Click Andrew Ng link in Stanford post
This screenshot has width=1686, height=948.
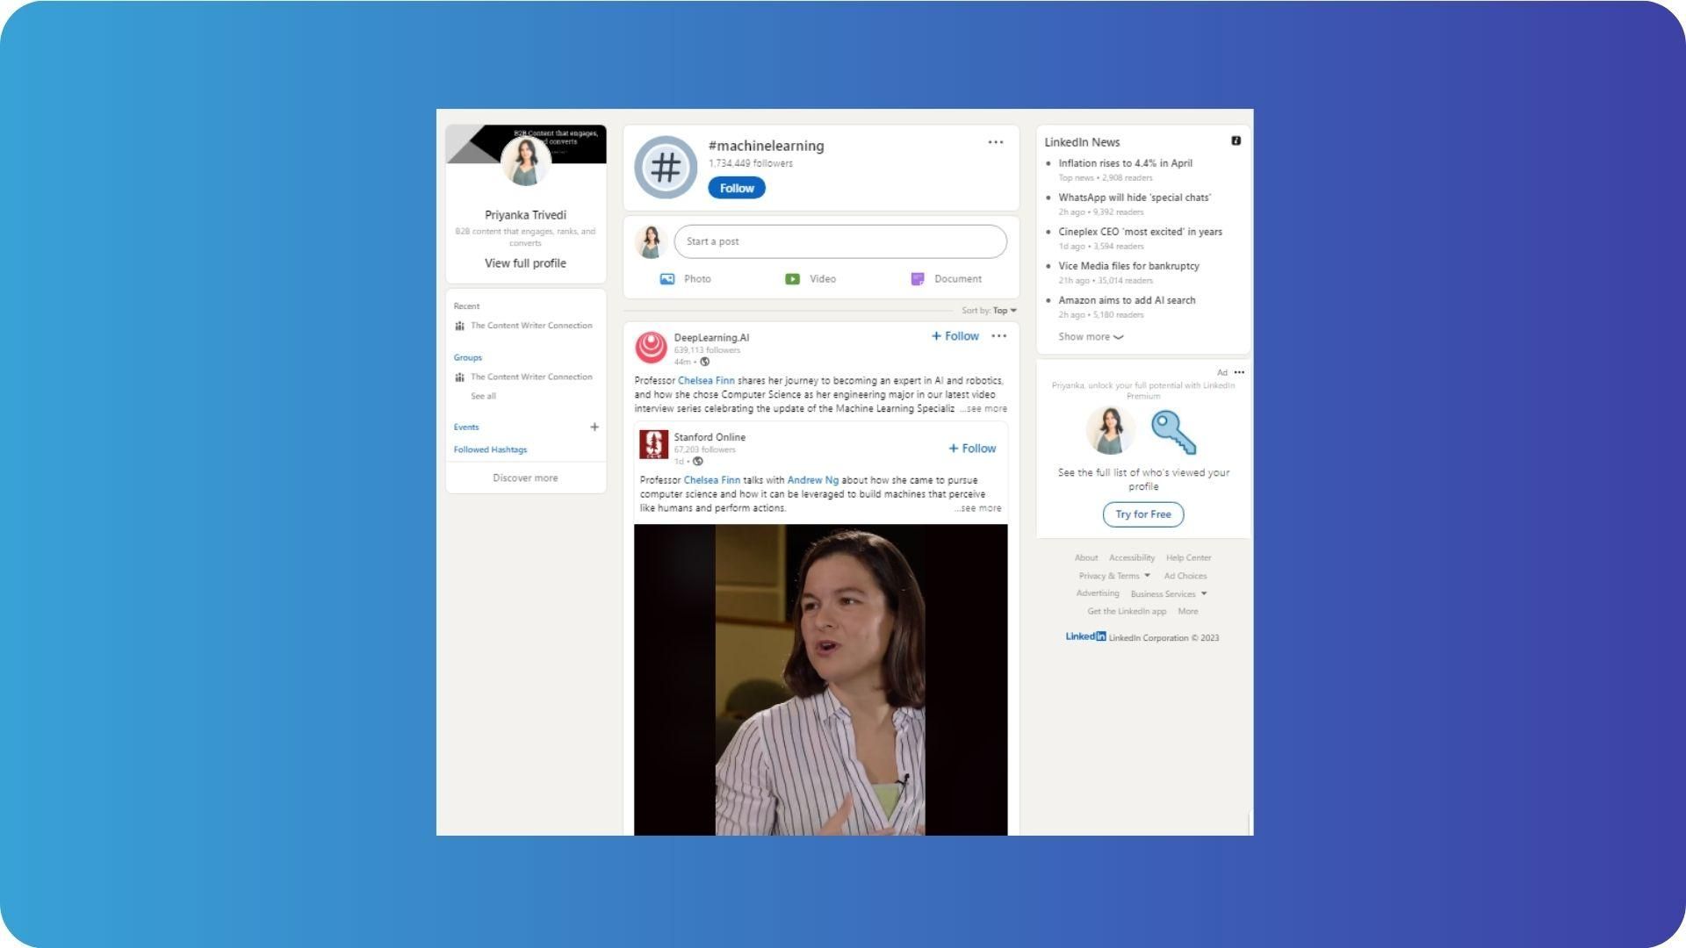pos(813,480)
